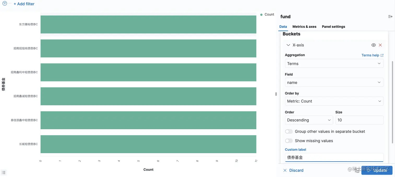395x177 pixels.
Task: Enable Show missing values toggle
Action: [289, 141]
